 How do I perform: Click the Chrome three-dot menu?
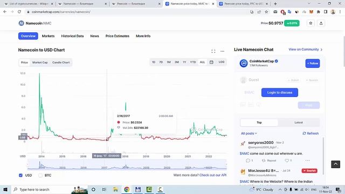(x=340, y=12)
